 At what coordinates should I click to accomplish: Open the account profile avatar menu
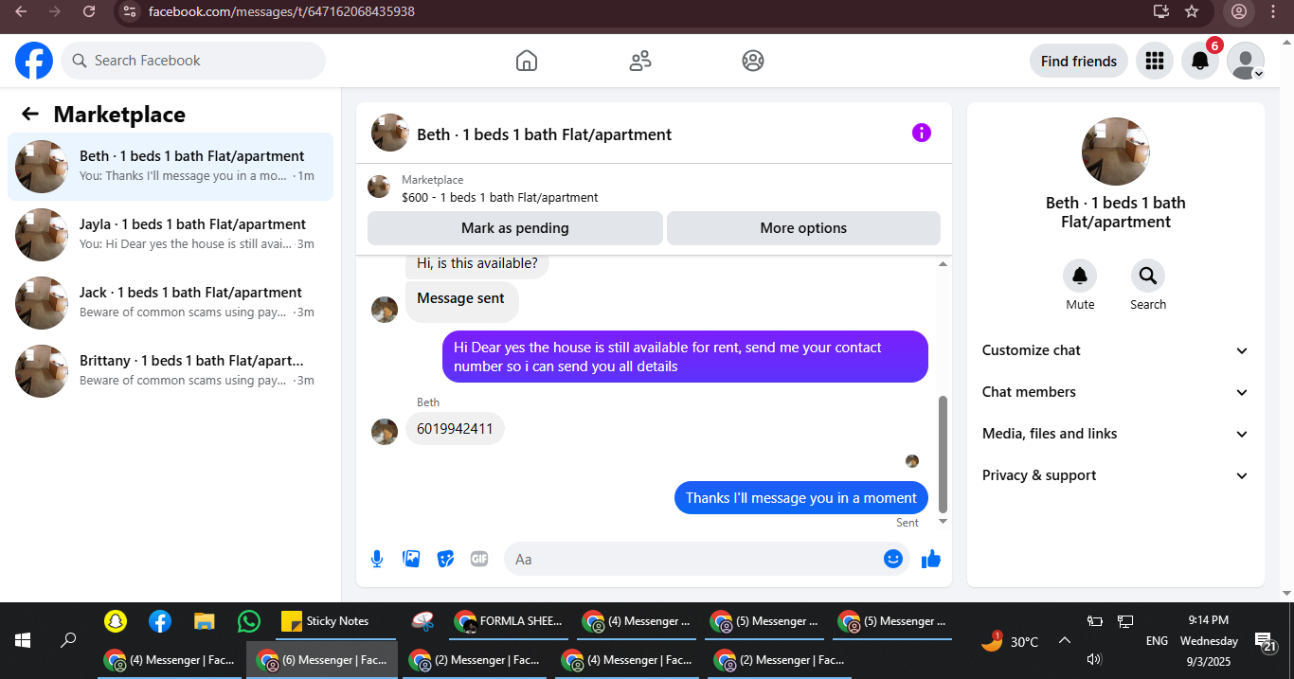[1246, 61]
